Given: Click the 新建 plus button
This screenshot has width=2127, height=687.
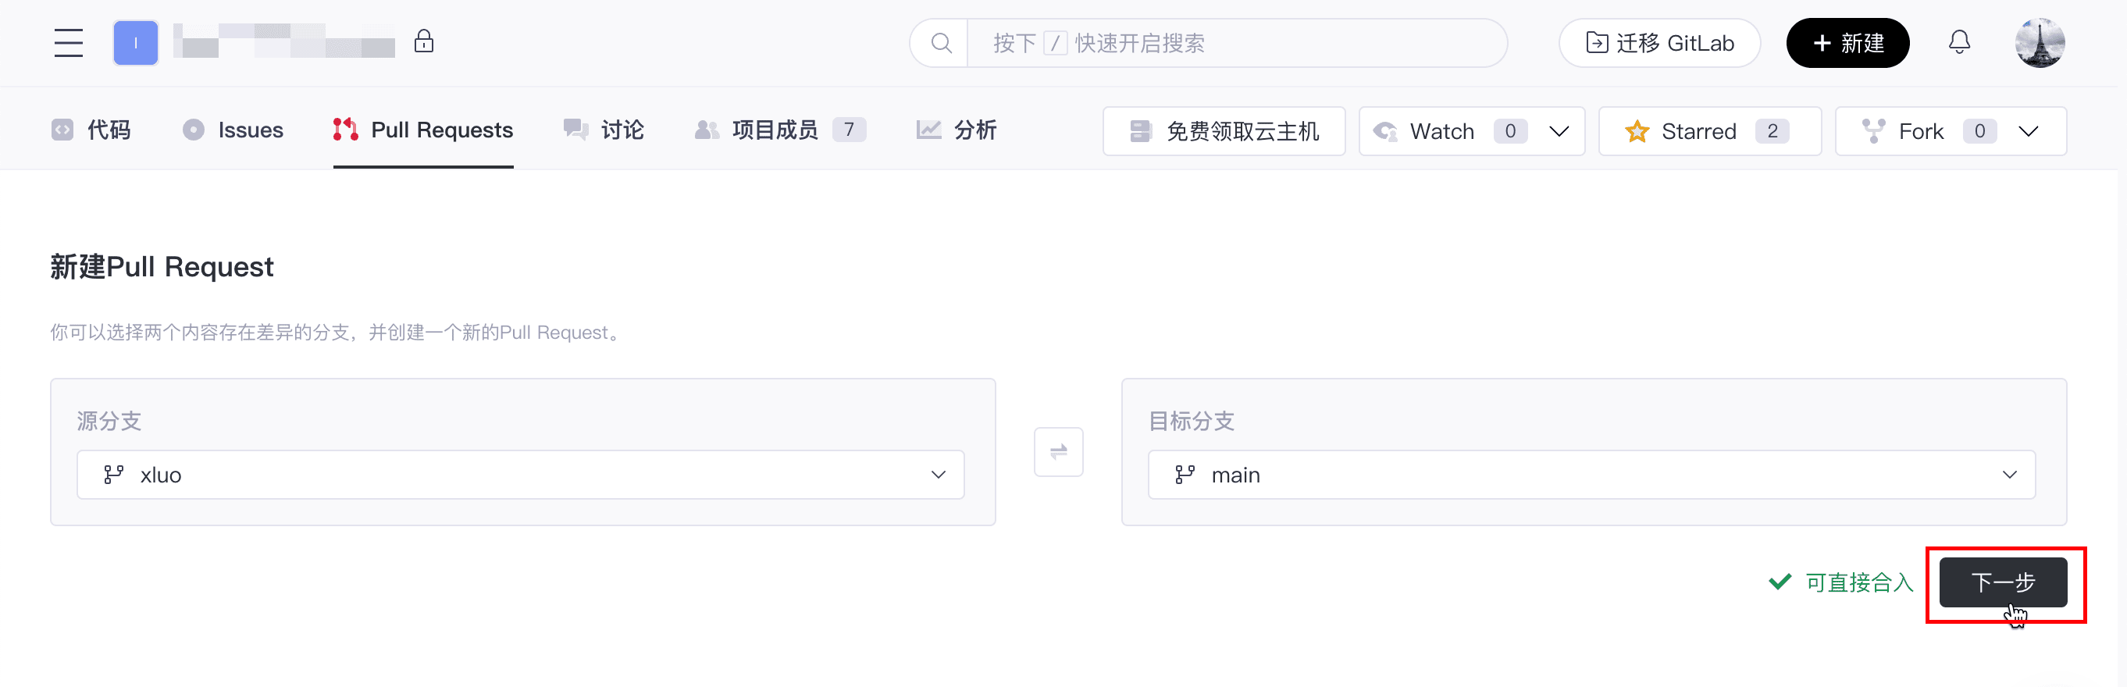Looking at the screenshot, I should point(1847,43).
